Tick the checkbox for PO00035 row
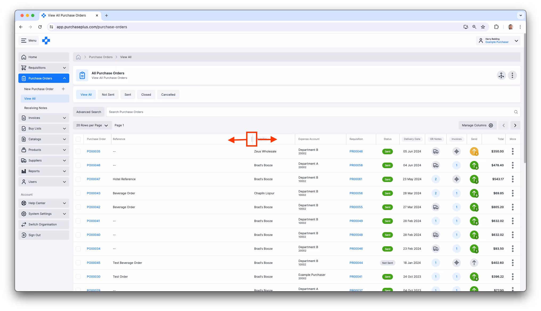Viewport: 541px width, 311px height. [x=78, y=151]
